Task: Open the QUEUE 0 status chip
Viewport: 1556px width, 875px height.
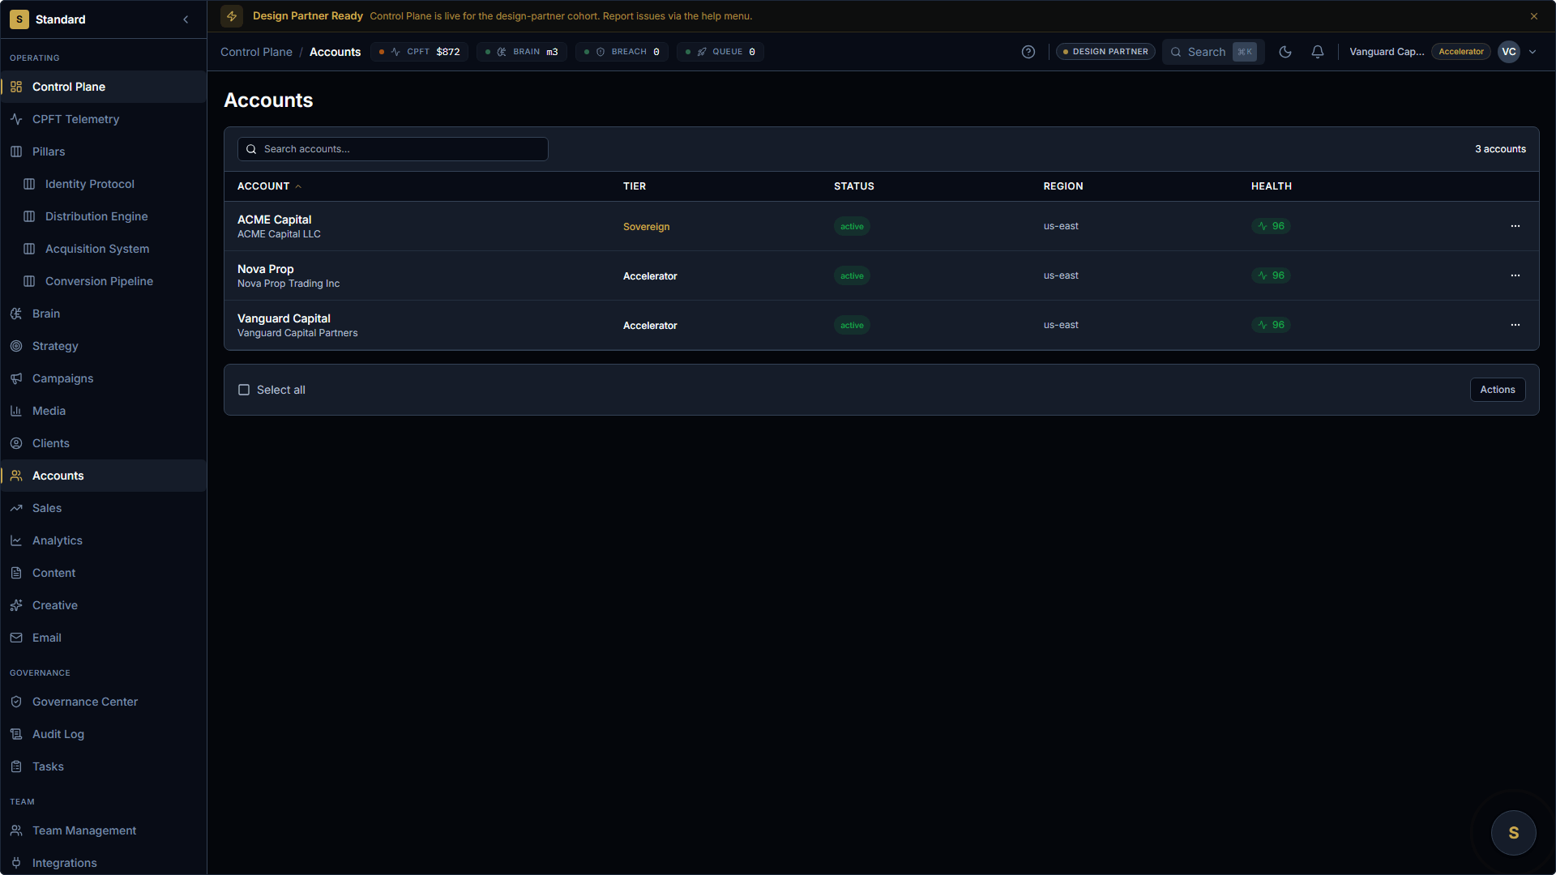Action: (720, 52)
